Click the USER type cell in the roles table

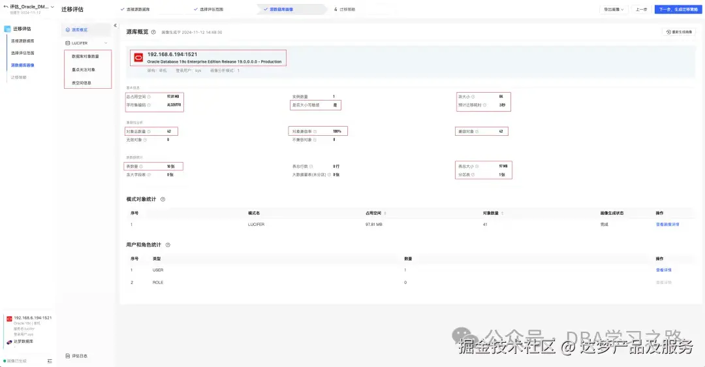pyautogui.click(x=158, y=270)
